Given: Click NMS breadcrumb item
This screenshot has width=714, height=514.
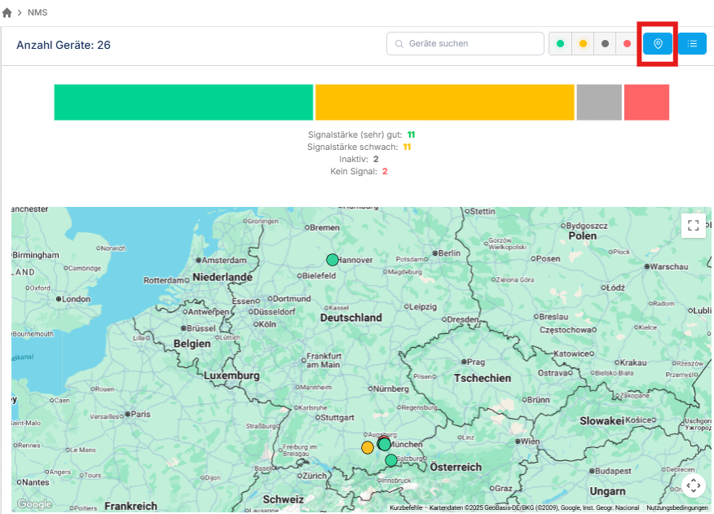Looking at the screenshot, I should tap(37, 13).
